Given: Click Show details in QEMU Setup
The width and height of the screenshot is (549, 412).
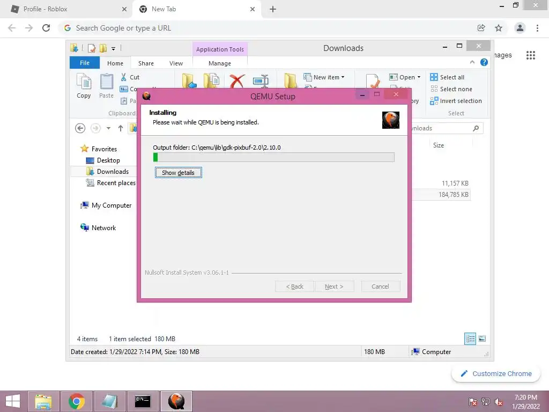Looking at the screenshot, I should [x=178, y=172].
